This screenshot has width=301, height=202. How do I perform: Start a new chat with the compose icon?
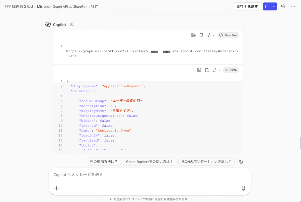coord(267,6)
